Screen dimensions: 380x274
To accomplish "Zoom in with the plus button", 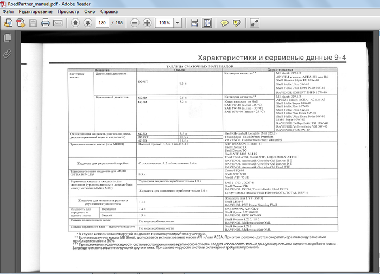I will (147, 23).
